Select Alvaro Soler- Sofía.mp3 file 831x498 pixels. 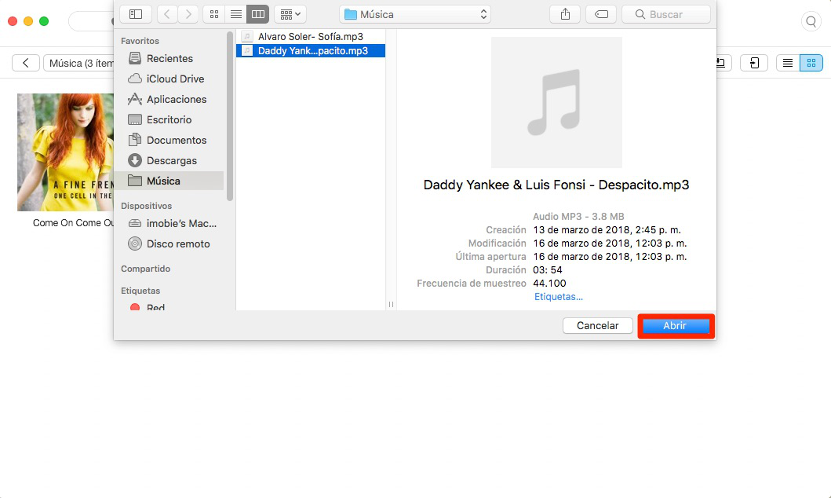311,37
